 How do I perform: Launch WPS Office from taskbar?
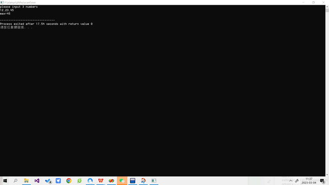[x=101, y=180]
